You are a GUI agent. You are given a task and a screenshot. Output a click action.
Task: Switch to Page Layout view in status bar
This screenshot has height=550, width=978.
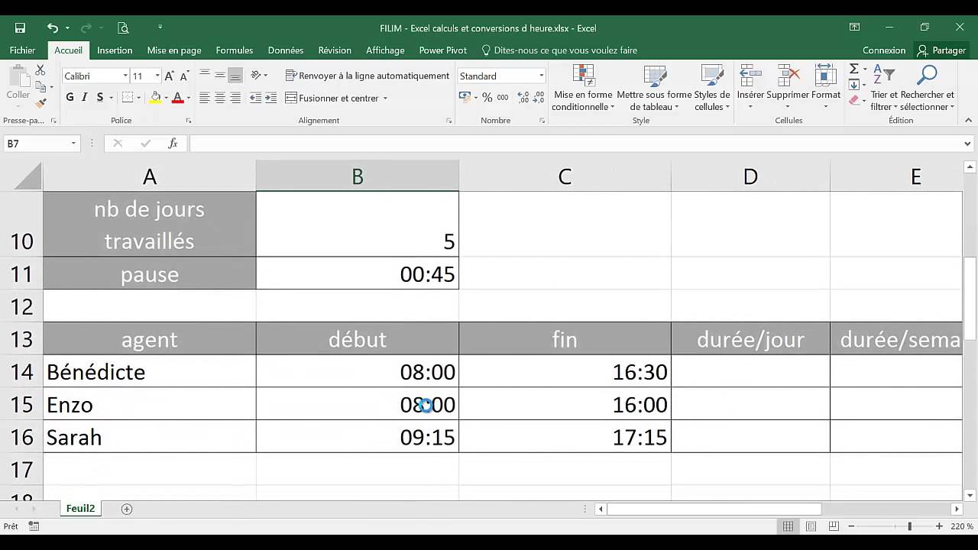point(811,526)
